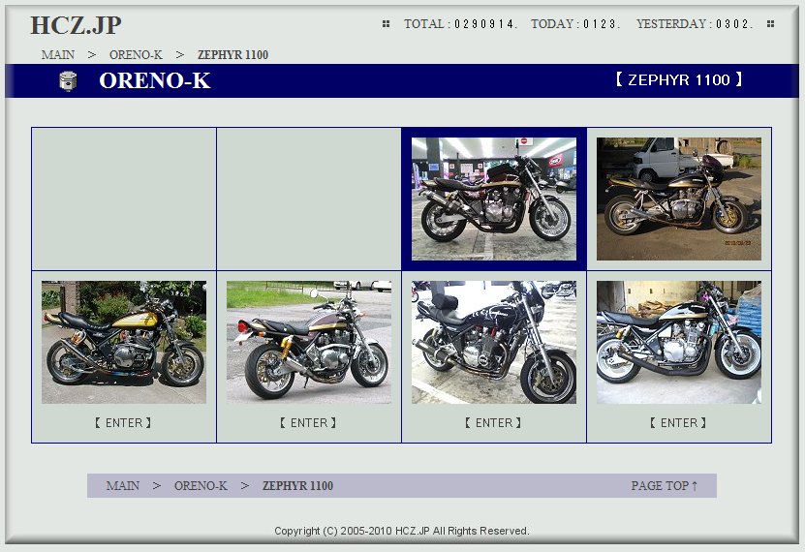Click ENTER under the white-wall tire Zephyr

(678, 423)
